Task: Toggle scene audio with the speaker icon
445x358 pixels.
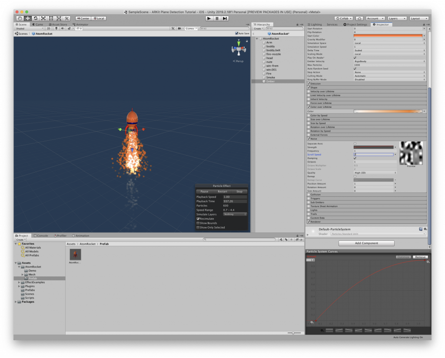Action: point(63,29)
